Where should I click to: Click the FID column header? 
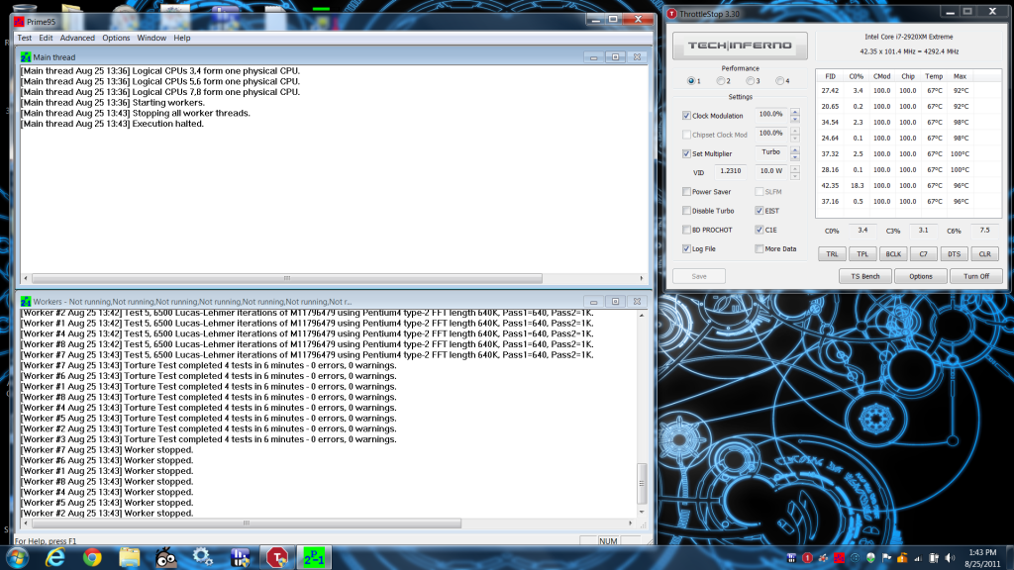pyautogui.click(x=831, y=76)
